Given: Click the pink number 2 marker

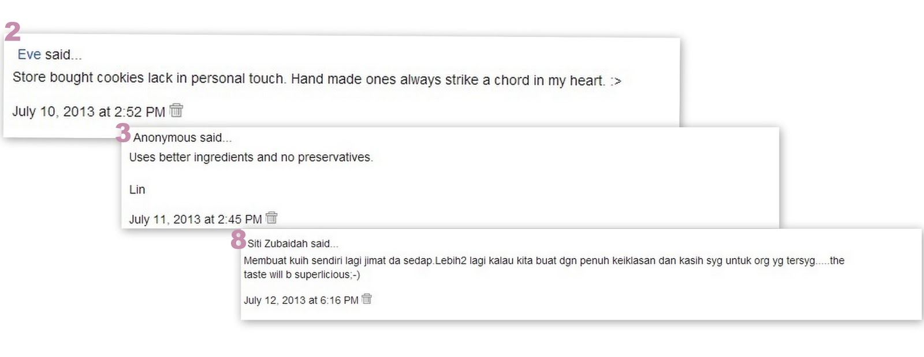Looking at the screenshot, I should coord(13,32).
